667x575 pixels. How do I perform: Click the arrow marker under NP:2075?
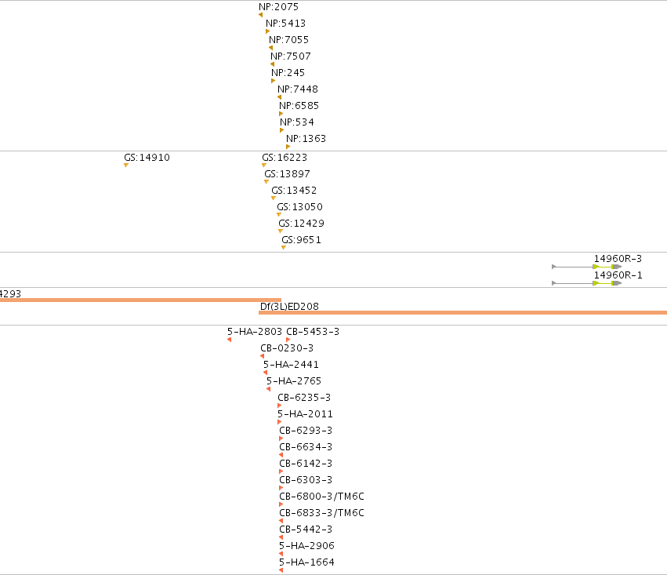(x=261, y=16)
